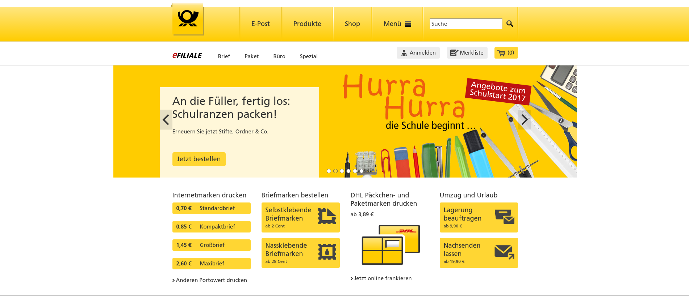Choose 0,70 € Standardbrief
Screen dimensions: 689x303
point(212,208)
